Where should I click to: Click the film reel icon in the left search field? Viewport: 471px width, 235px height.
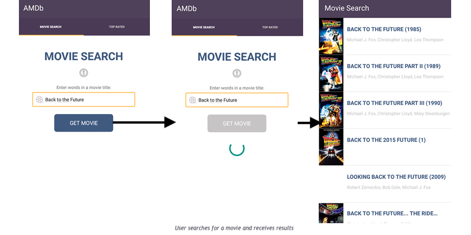tap(39, 99)
